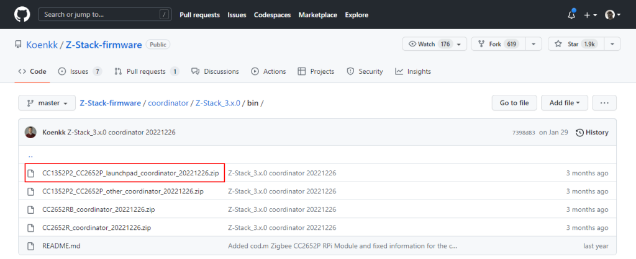
Task: Focus the Search or jump to field
Action: point(104,14)
